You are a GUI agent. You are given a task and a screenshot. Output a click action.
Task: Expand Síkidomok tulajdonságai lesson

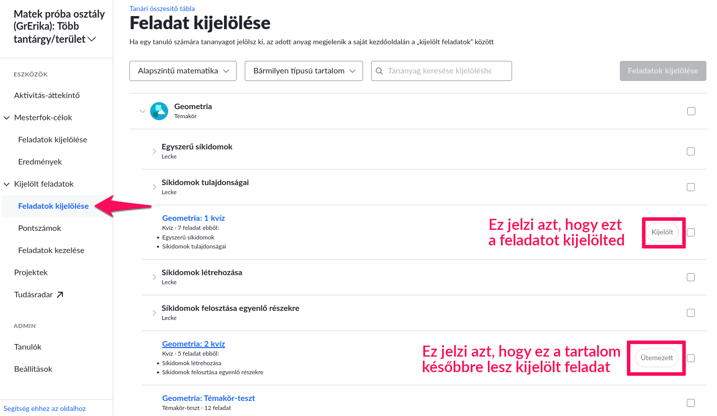tap(154, 187)
